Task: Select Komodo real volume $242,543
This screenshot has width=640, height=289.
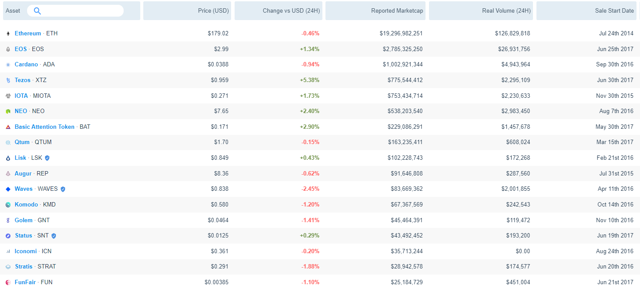Action: click(x=518, y=204)
